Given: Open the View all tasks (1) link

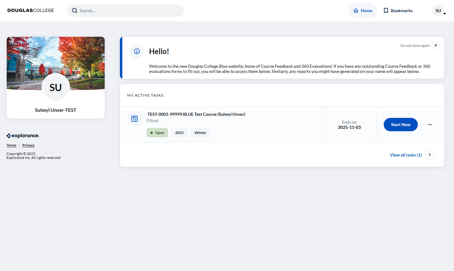Looking at the screenshot, I should pyautogui.click(x=406, y=155).
